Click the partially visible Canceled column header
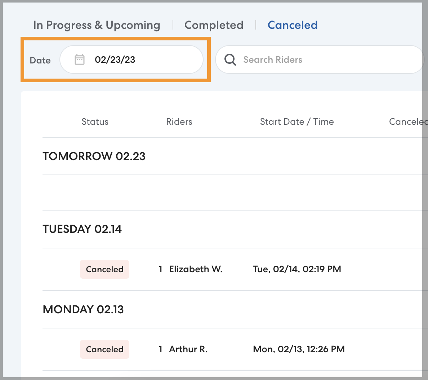Screen dimensions: 428x380 tap(407, 122)
